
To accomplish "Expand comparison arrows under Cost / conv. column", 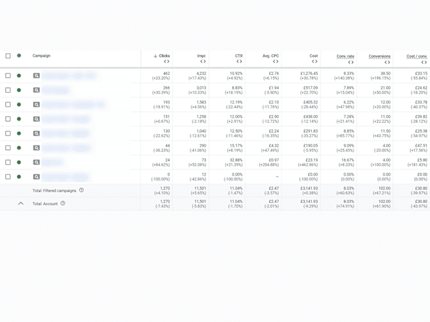I will [x=424, y=63].
